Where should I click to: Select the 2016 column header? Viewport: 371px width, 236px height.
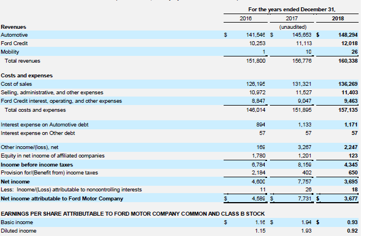(246, 19)
